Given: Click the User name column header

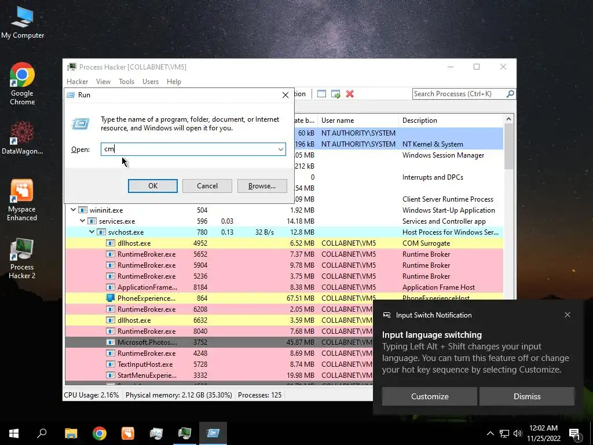Looking at the screenshot, I should pos(358,121).
